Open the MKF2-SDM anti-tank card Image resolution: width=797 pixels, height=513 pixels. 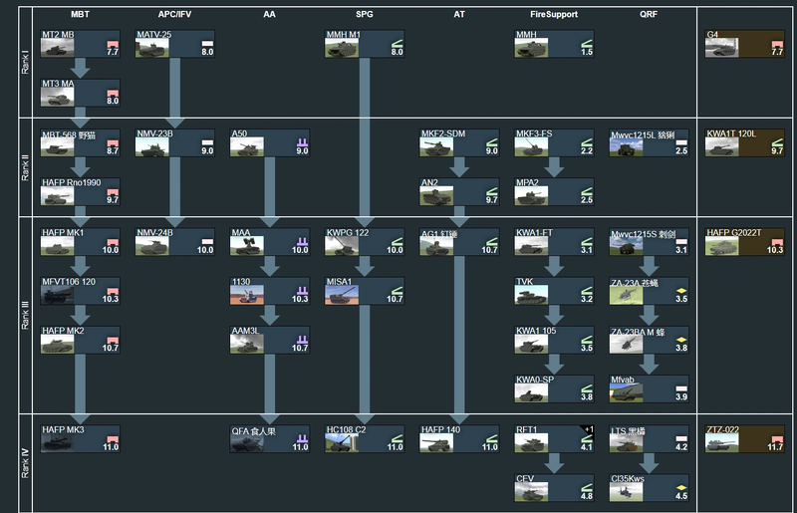459,142
